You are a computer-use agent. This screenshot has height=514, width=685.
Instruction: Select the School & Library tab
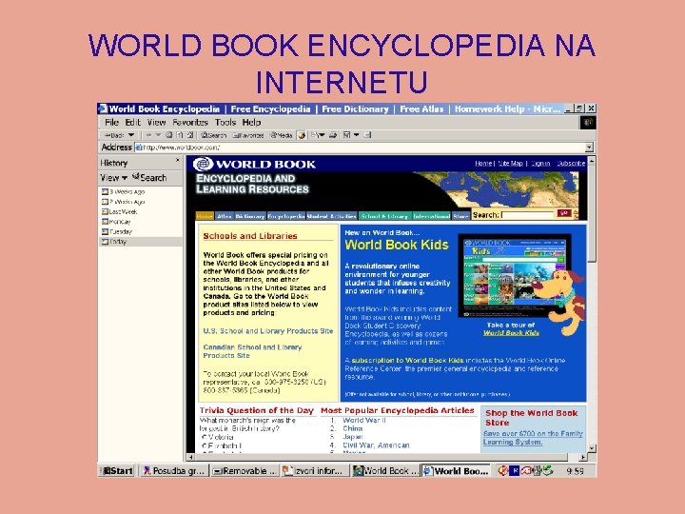coord(384,216)
